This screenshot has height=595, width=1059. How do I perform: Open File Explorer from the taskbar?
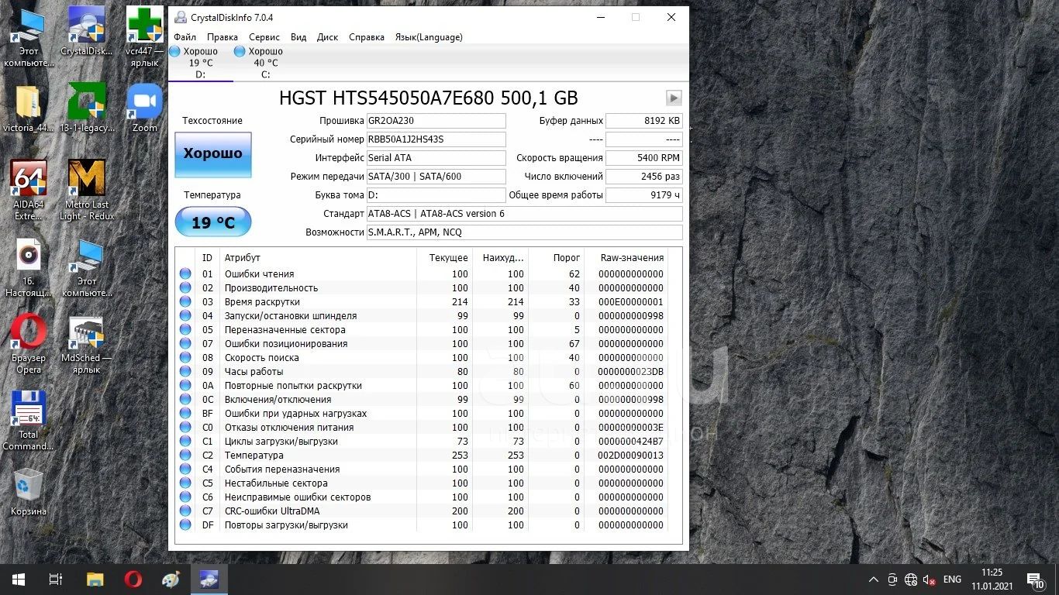[x=95, y=580]
